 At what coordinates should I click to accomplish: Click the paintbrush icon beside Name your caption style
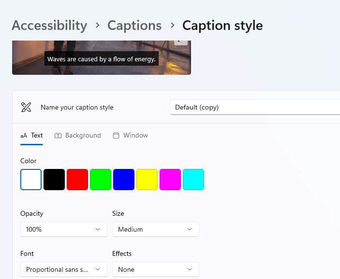tap(26, 107)
